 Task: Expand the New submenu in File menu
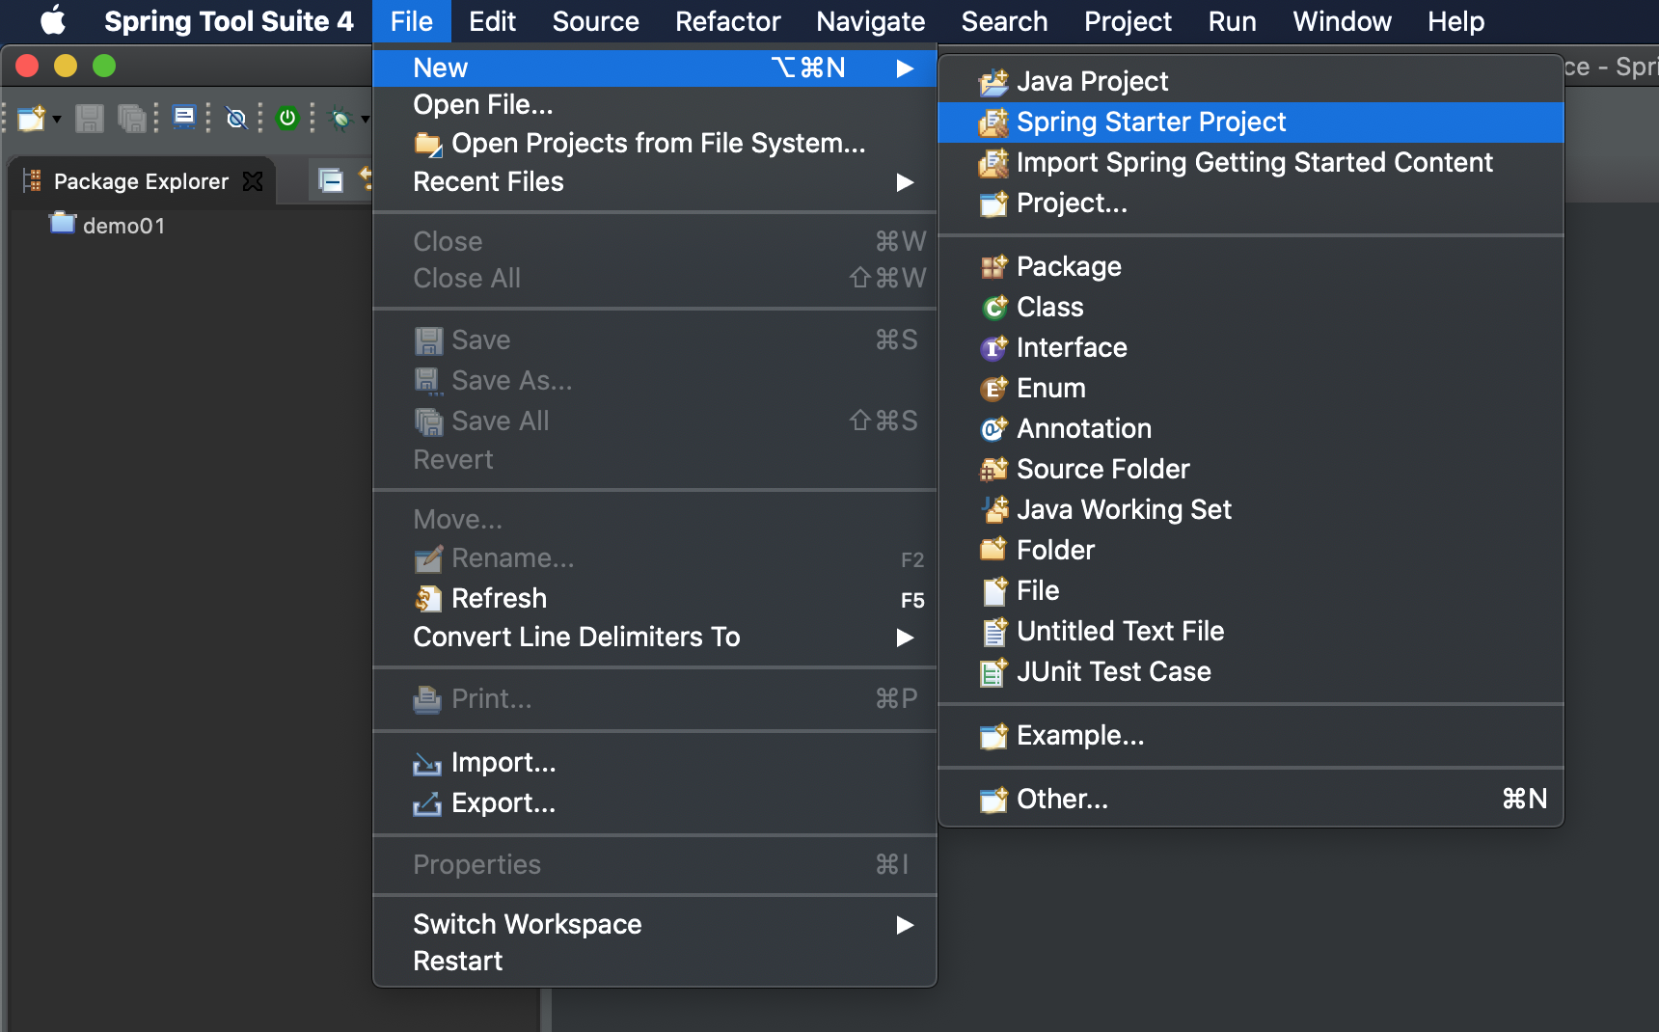click(x=655, y=68)
